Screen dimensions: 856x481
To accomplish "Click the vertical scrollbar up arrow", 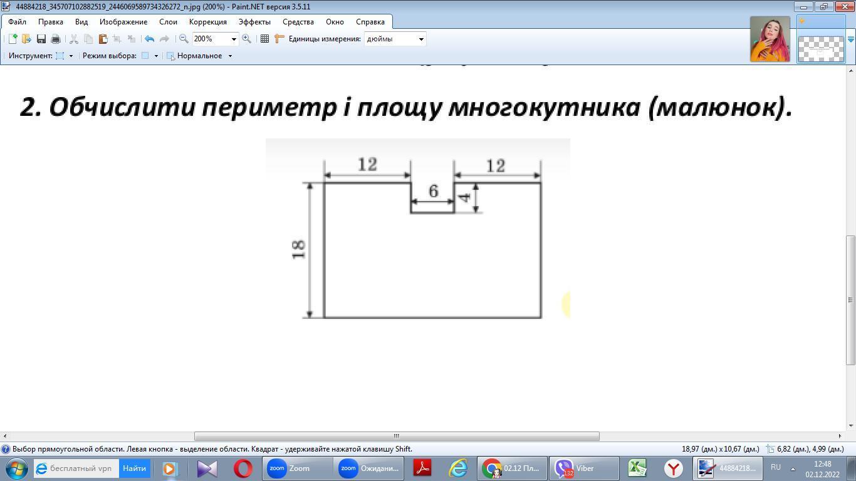I will pos(851,70).
